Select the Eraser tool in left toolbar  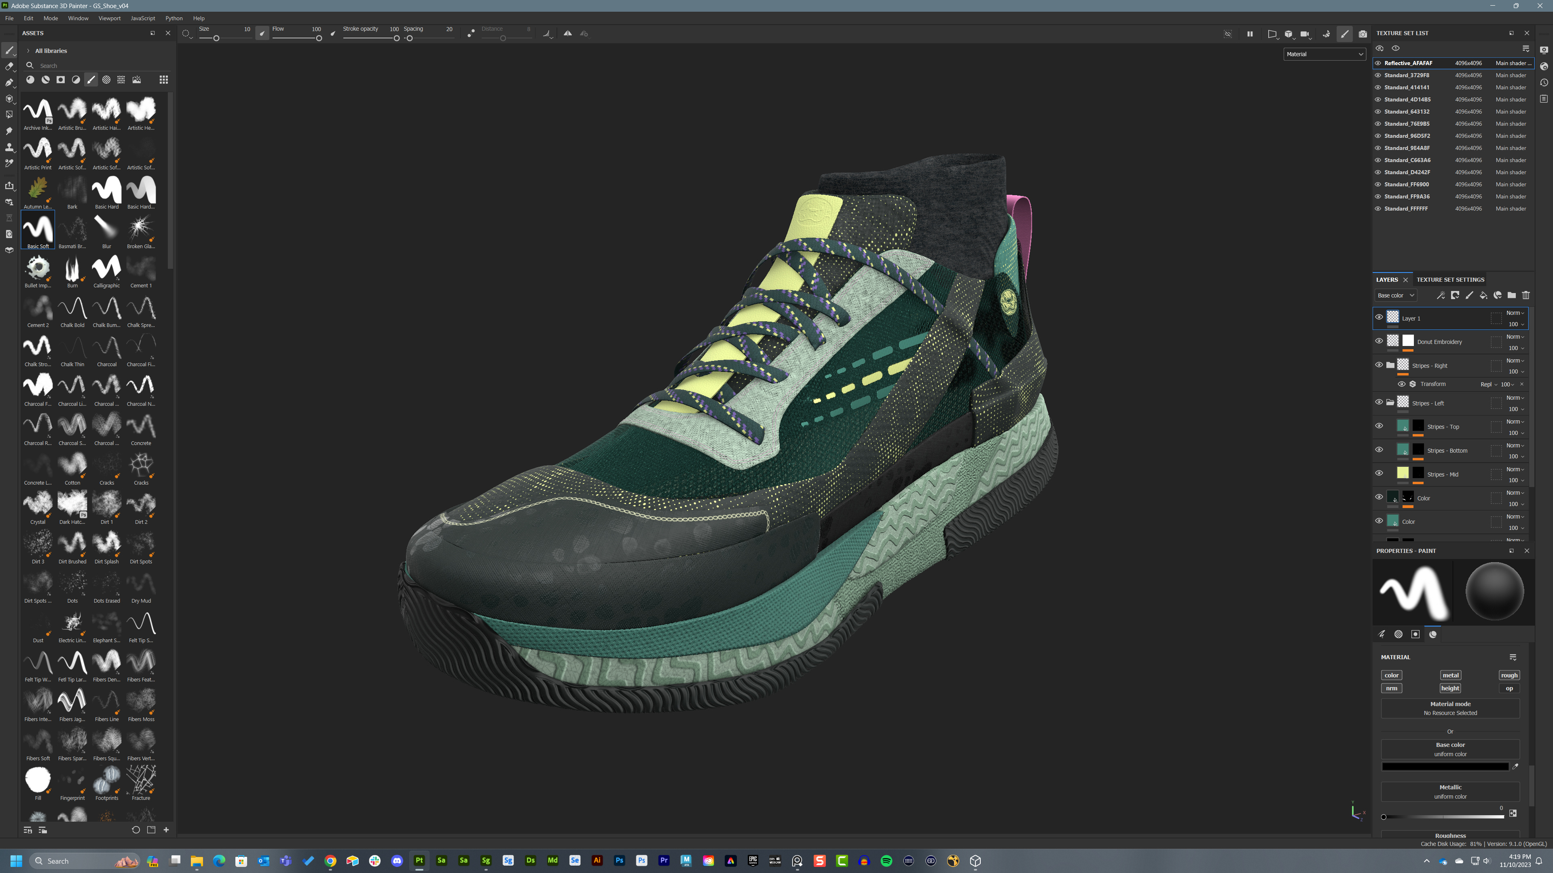pyautogui.click(x=9, y=67)
